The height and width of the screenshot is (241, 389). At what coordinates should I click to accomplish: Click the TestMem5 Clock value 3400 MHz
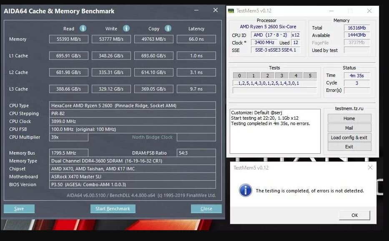(264, 42)
